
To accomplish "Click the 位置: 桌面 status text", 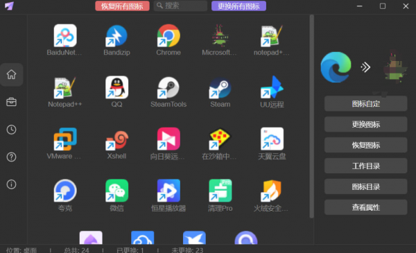I will pyautogui.click(x=21, y=250).
